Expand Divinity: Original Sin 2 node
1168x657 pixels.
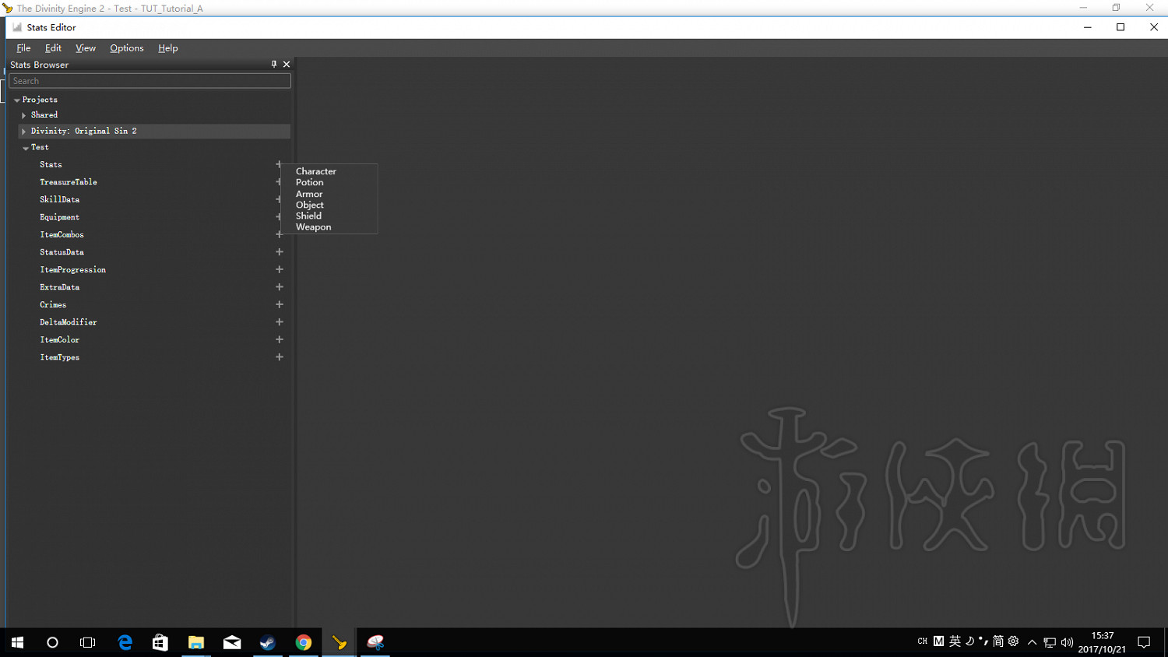click(24, 132)
